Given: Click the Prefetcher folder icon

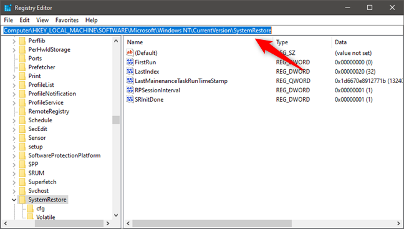Looking at the screenshot, I should pos(22,67).
